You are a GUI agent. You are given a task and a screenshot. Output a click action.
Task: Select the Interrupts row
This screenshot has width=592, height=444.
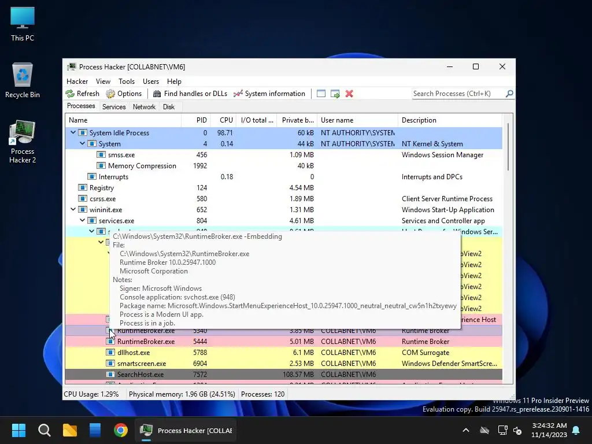coord(283,177)
